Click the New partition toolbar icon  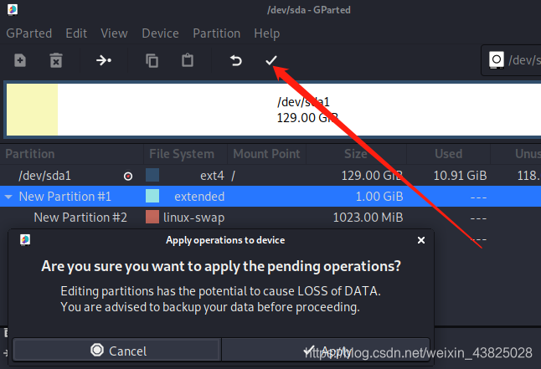(20, 60)
